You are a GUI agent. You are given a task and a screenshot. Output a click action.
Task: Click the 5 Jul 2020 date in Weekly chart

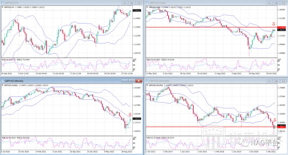click(x=6, y=152)
